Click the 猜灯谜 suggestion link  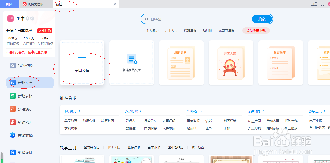click(207, 31)
